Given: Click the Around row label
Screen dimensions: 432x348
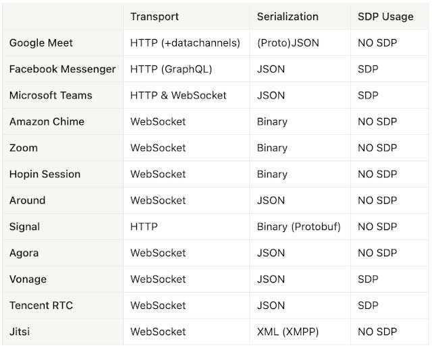Looking at the screenshot, I should click(x=28, y=201).
